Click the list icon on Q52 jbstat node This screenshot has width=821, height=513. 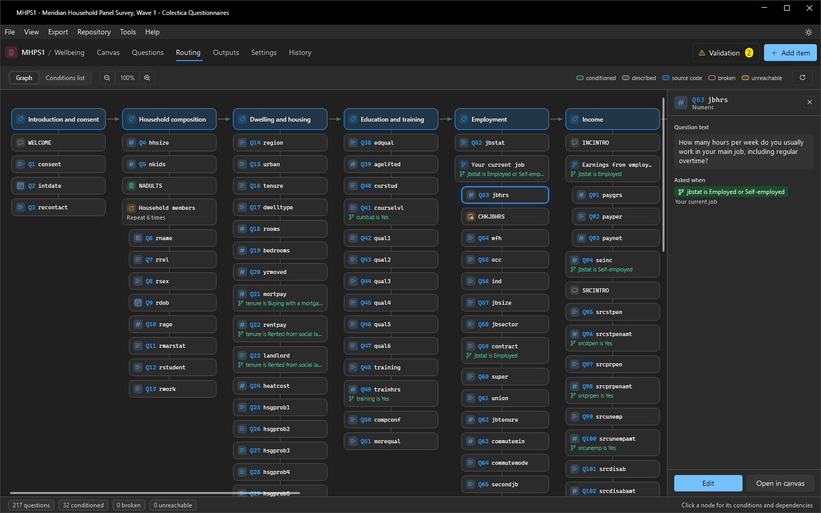tap(464, 143)
